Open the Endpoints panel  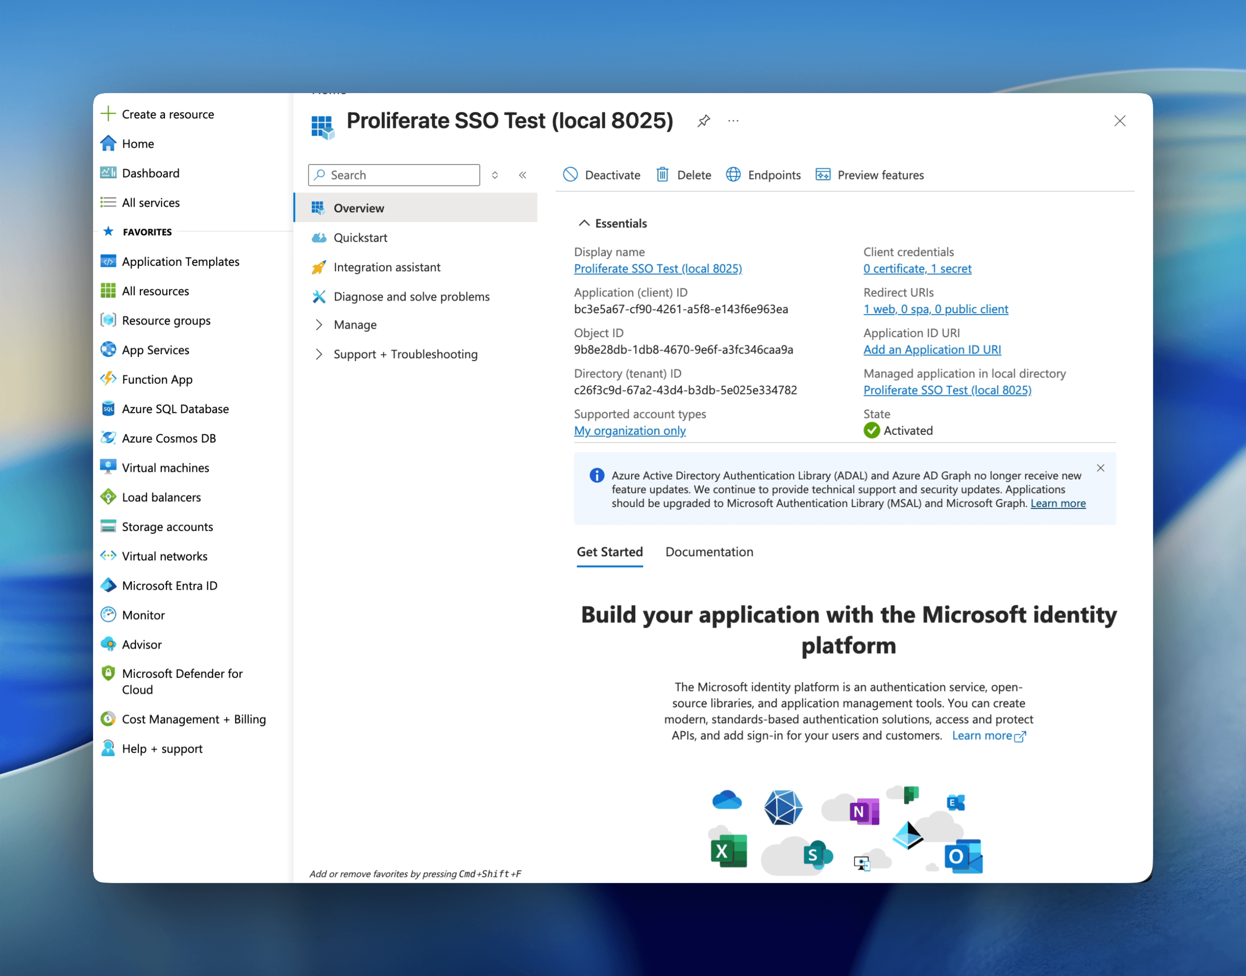[x=763, y=175]
